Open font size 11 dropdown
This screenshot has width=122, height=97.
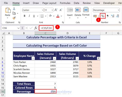coord(52,10)
